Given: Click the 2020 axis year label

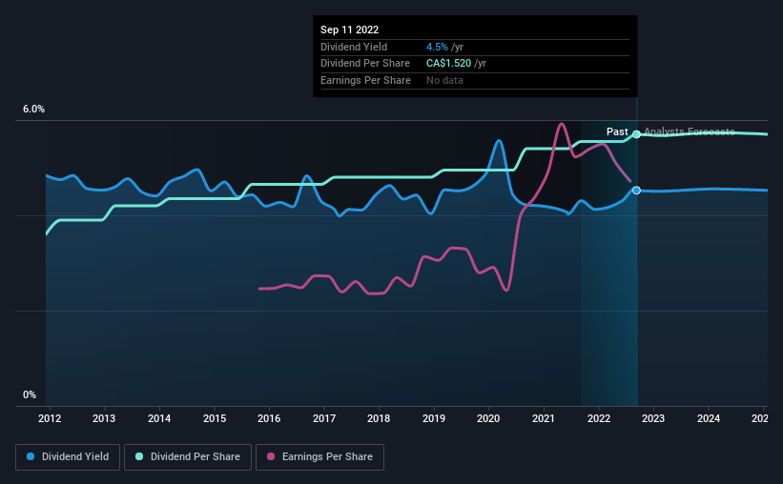Looking at the screenshot, I should click(488, 418).
